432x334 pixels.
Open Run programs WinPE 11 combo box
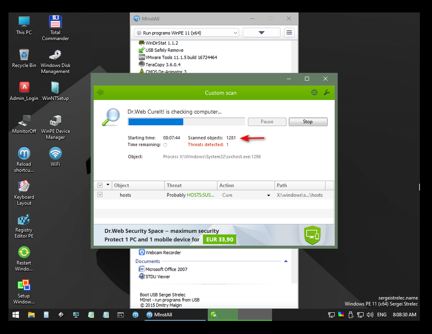[x=186, y=33]
